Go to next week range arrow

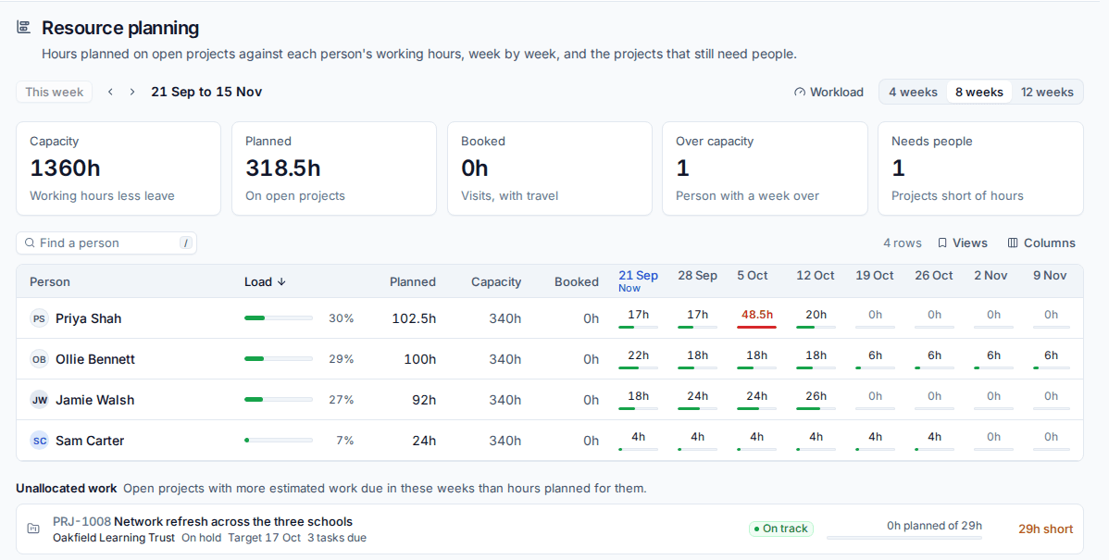pos(132,92)
